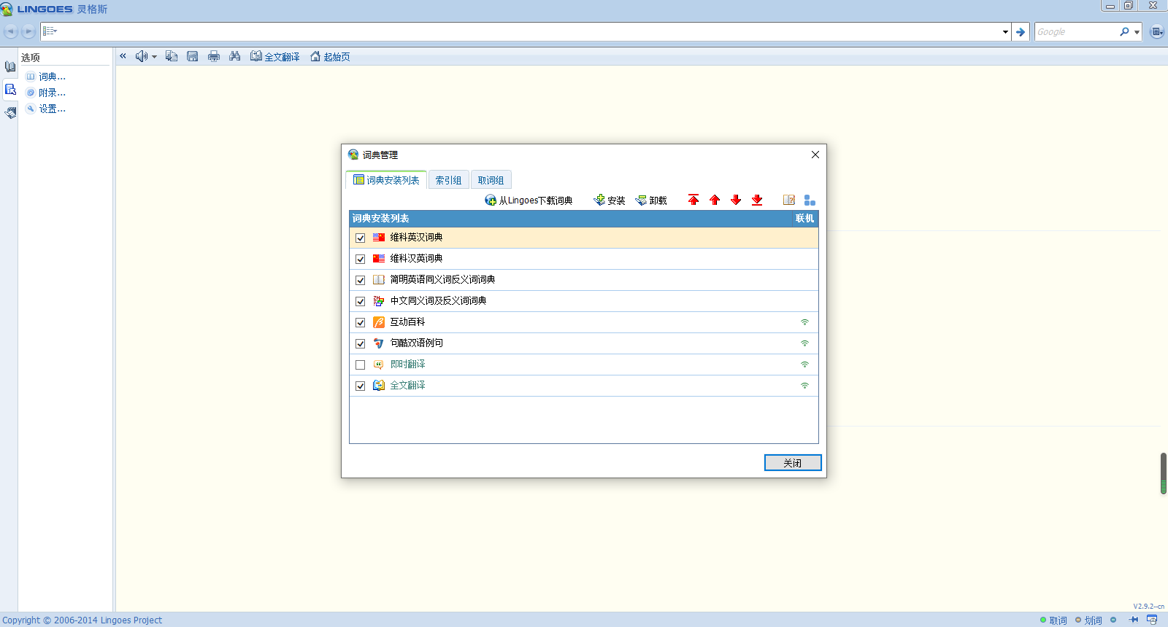Go forward using the navigation forward arrow

coord(28,31)
